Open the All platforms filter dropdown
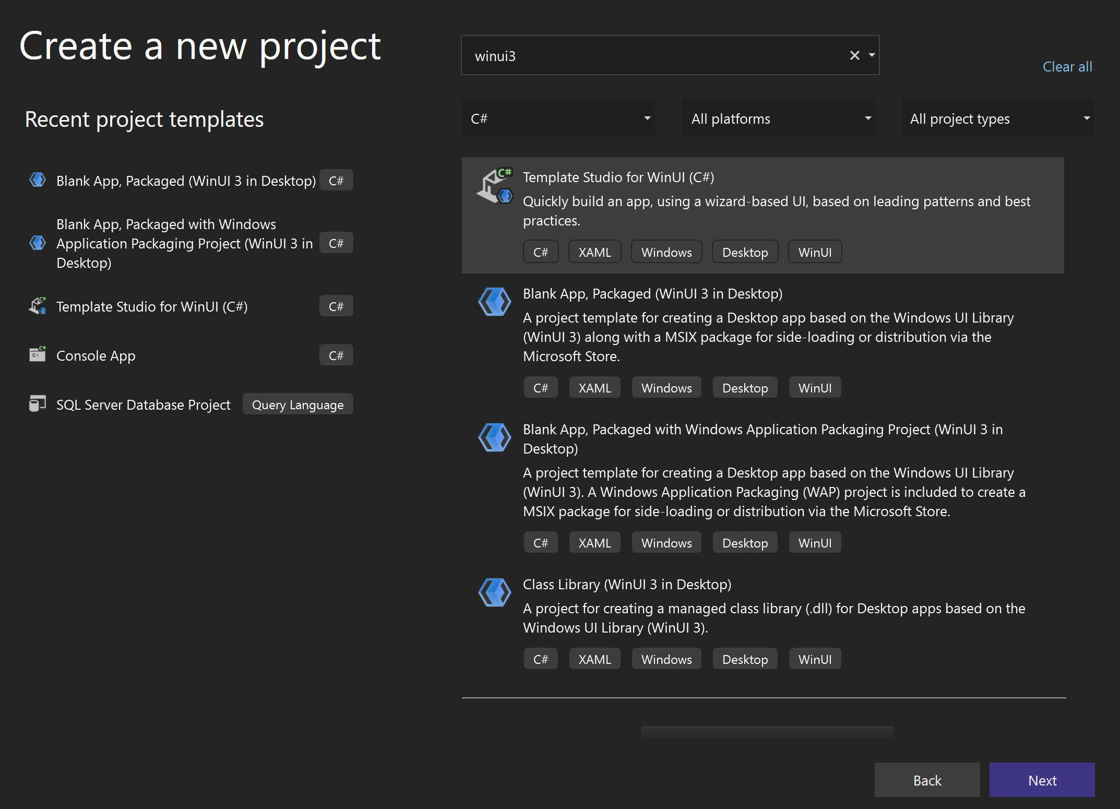The height and width of the screenshot is (809, 1120). 779,118
